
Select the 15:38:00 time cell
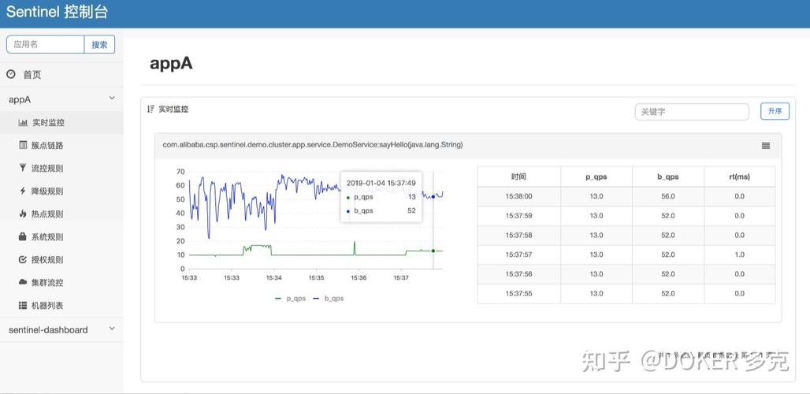pyautogui.click(x=518, y=196)
